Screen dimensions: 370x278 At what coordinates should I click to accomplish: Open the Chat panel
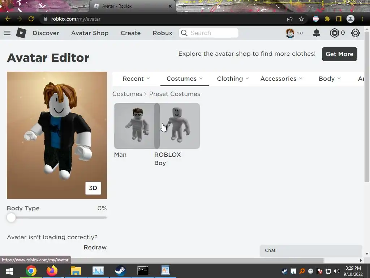click(x=311, y=250)
